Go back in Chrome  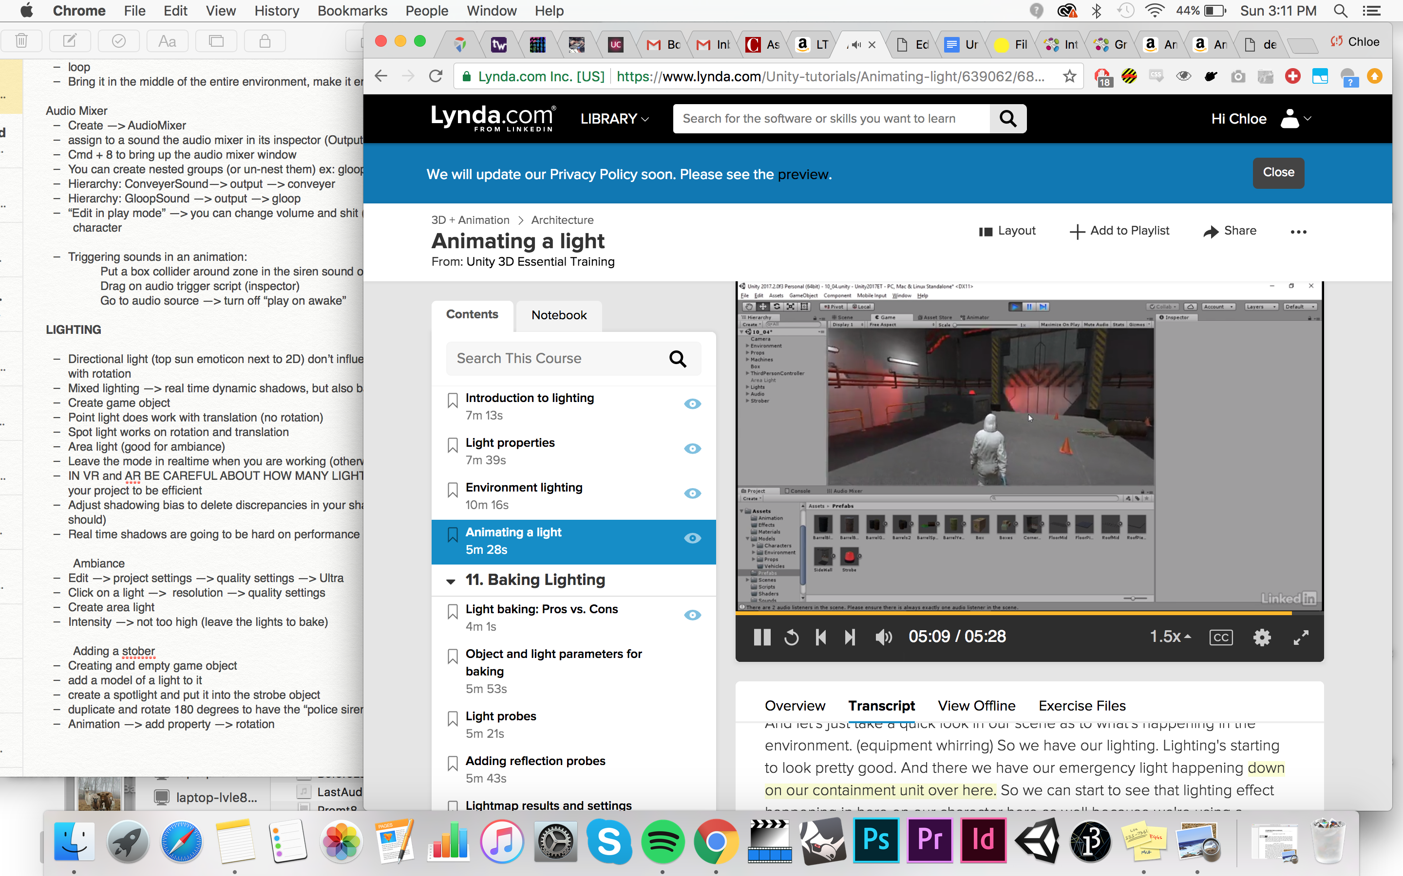click(x=381, y=76)
